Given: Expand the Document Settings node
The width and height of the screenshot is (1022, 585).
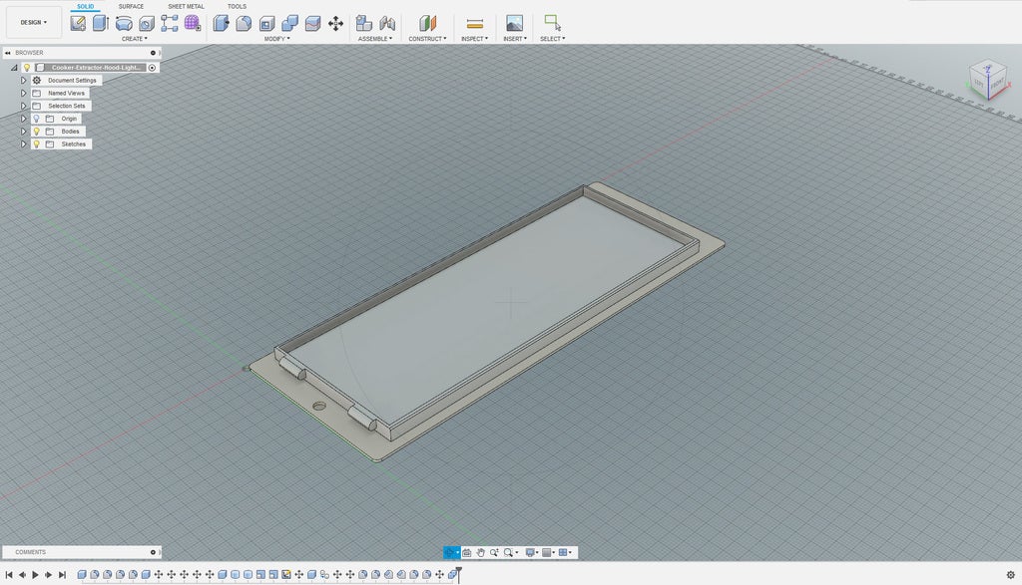Looking at the screenshot, I should point(23,81).
